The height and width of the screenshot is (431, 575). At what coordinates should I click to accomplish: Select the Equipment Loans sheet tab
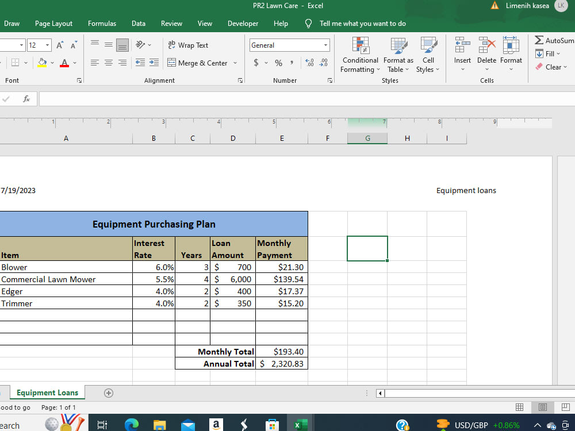[47, 392]
